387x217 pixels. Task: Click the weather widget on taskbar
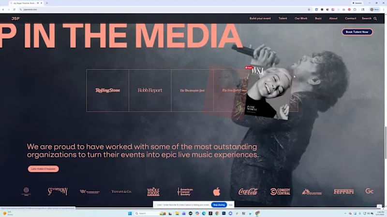click(7, 213)
